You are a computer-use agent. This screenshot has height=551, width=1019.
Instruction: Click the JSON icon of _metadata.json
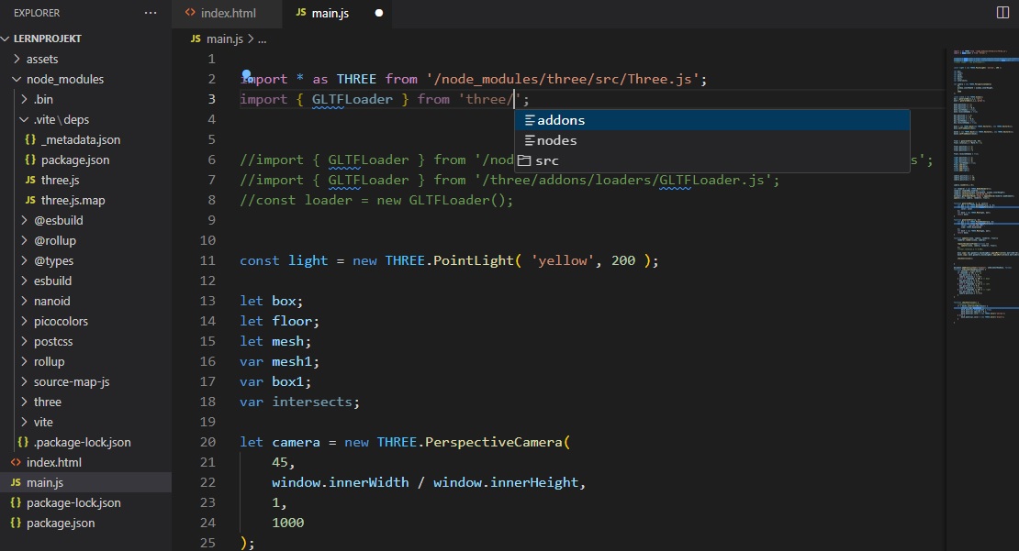pos(30,139)
